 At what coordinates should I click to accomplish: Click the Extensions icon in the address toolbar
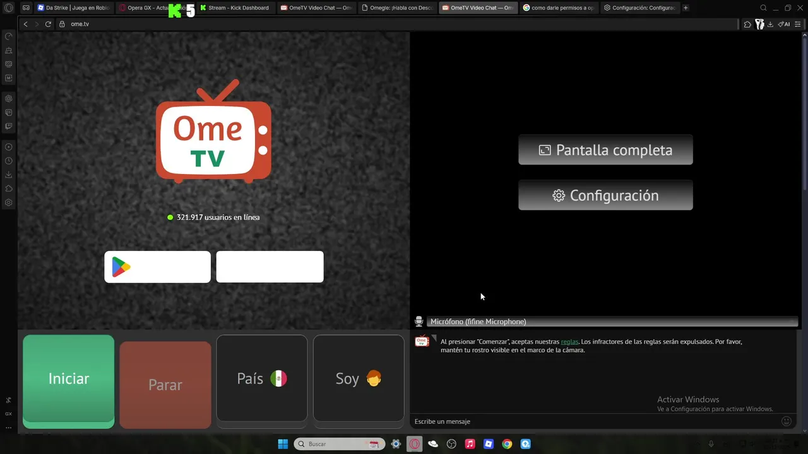coord(747,24)
